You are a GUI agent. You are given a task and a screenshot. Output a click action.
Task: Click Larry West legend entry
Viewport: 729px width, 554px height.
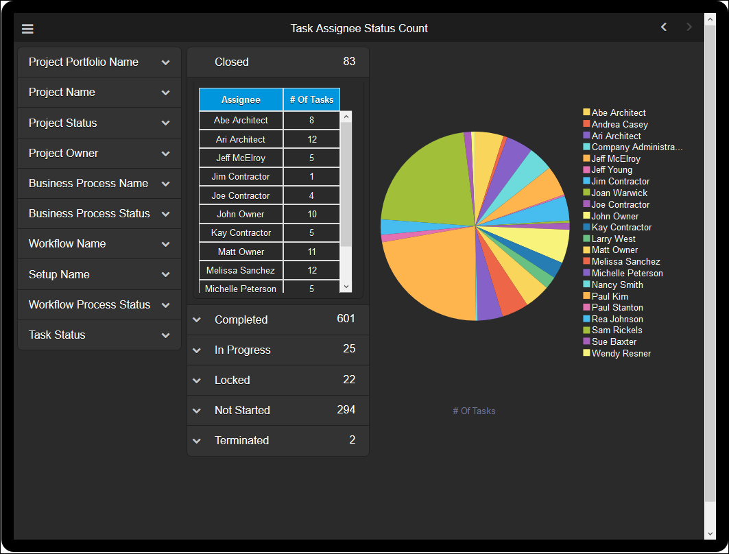tap(610, 239)
